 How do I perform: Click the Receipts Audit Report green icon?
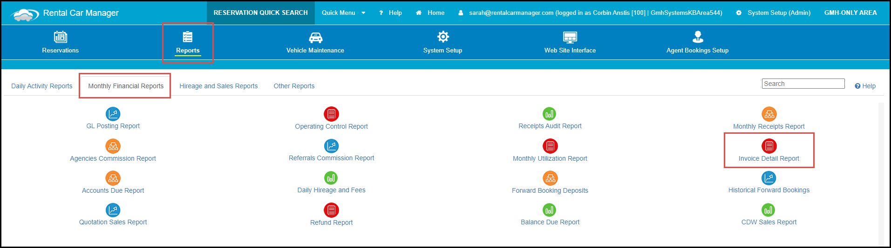coord(550,114)
